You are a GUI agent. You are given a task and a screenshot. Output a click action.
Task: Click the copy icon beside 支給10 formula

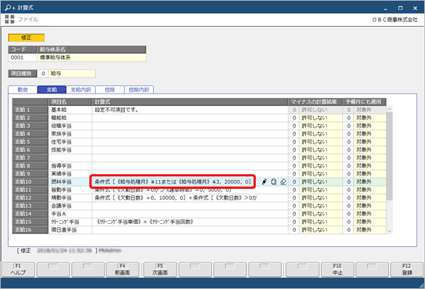[273, 182]
